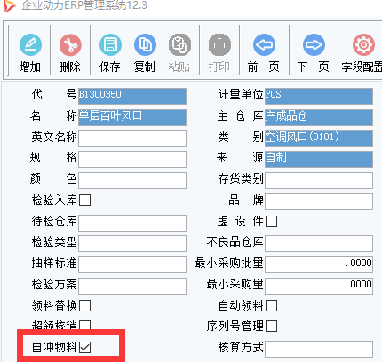Go to next page with 下一页

tap(314, 45)
